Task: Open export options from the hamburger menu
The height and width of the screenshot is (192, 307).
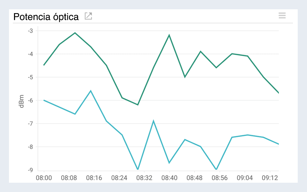Action: (x=282, y=15)
